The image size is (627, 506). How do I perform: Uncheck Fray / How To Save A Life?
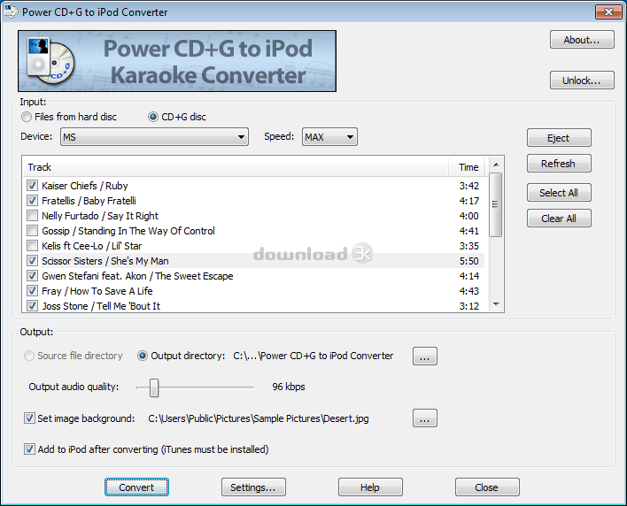pos(33,291)
